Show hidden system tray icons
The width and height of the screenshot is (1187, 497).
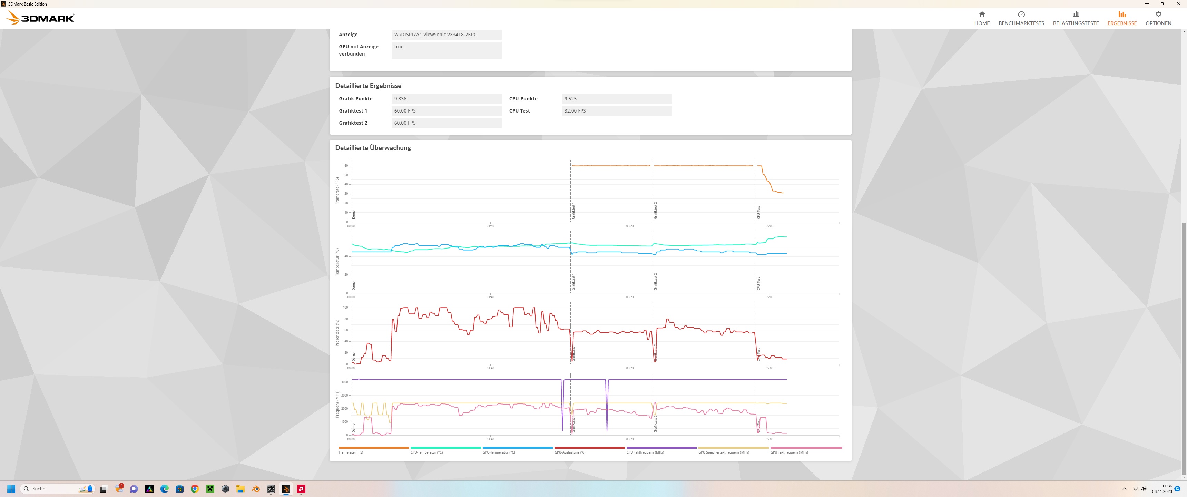pos(1124,489)
